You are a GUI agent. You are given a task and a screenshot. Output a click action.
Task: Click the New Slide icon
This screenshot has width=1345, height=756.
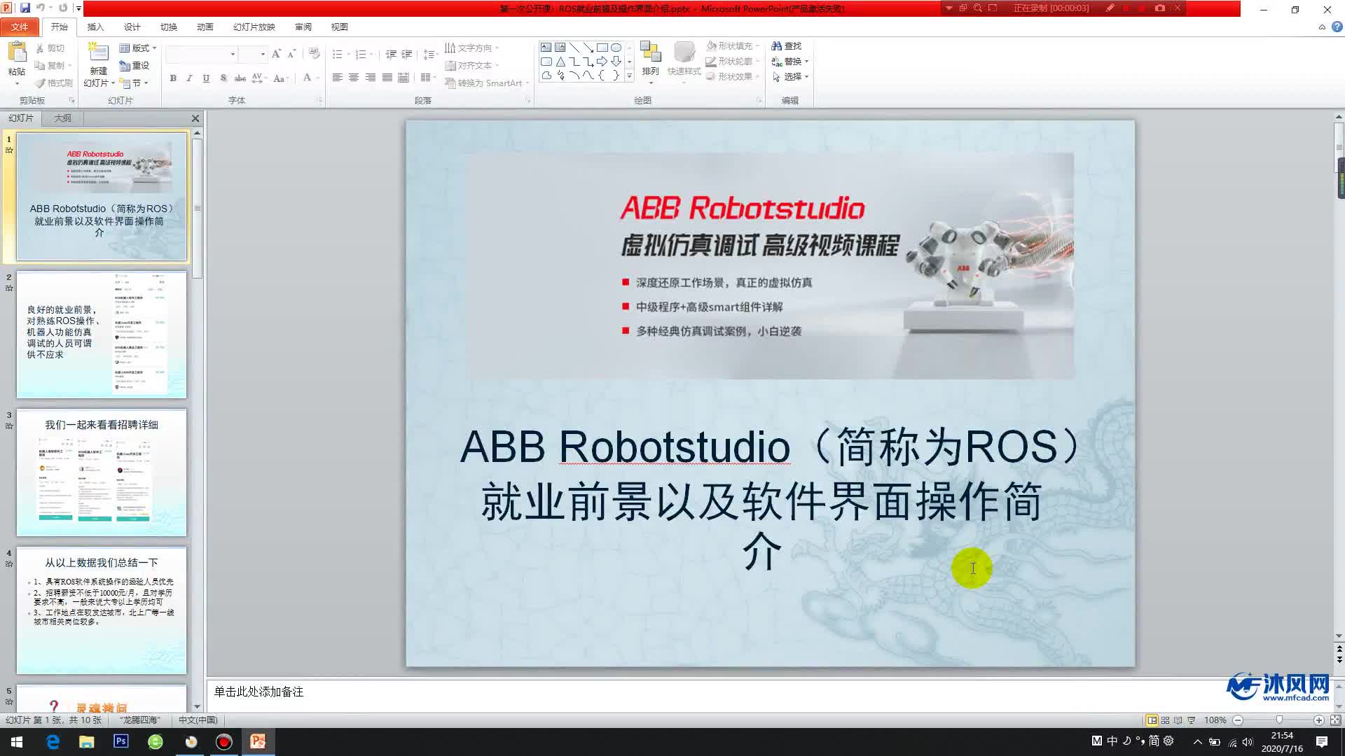98,53
